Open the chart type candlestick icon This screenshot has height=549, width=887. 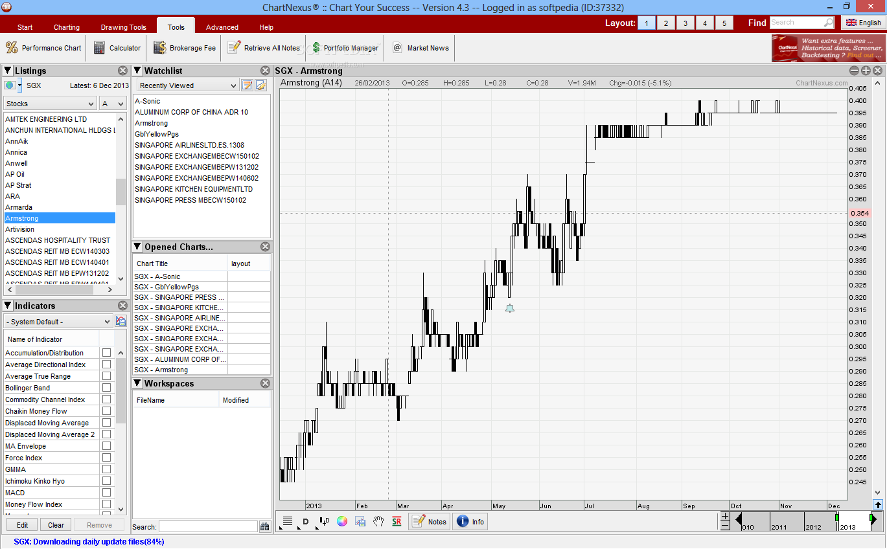(x=324, y=521)
